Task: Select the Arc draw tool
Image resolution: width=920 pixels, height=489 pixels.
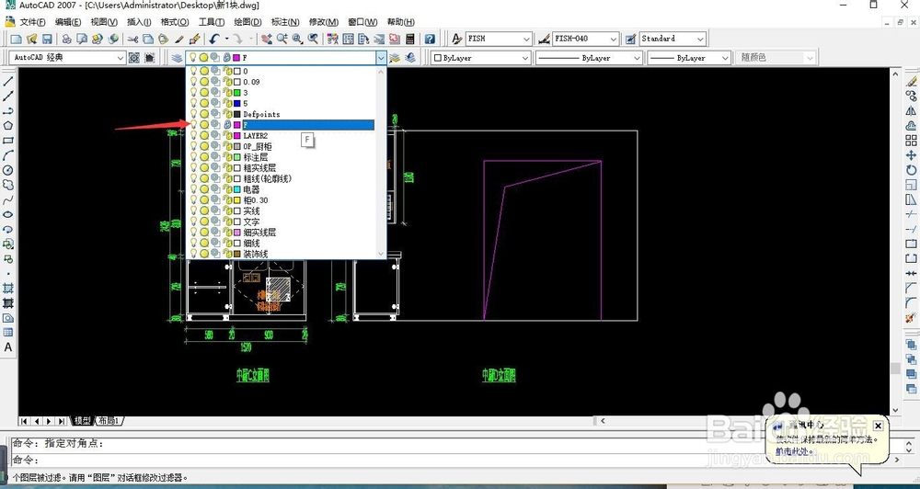Action: 8,155
